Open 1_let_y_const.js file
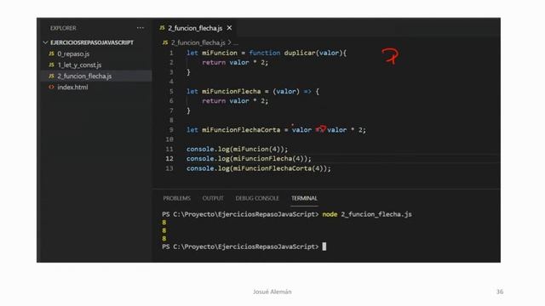 tap(79, 65)
